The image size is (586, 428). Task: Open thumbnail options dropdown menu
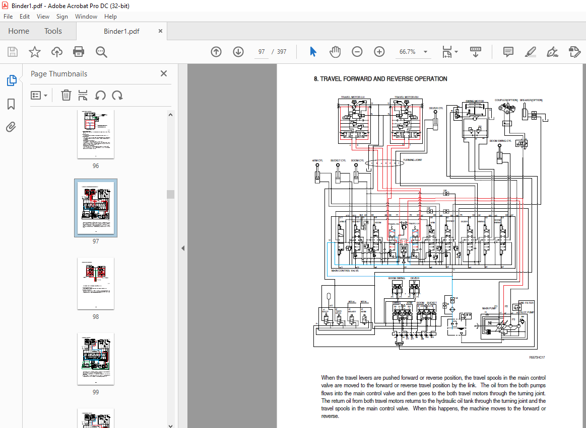(x=39, y=95)
